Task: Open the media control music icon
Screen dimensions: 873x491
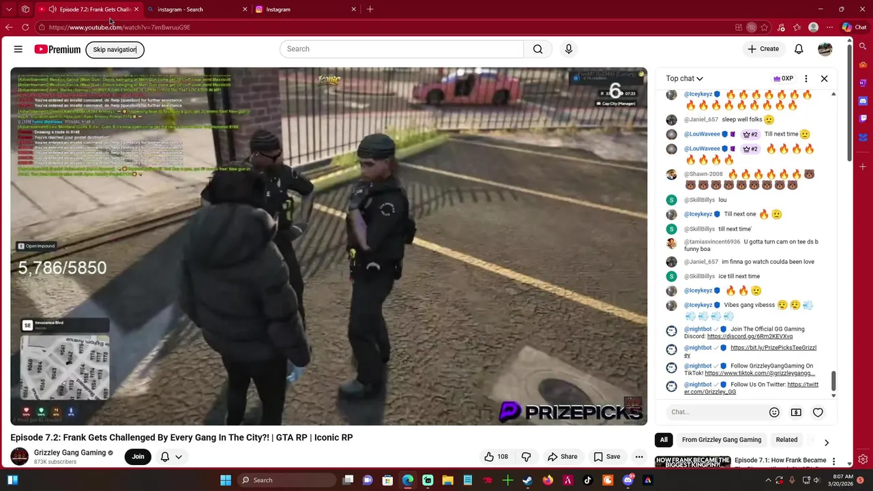Action: click(781, 27)
